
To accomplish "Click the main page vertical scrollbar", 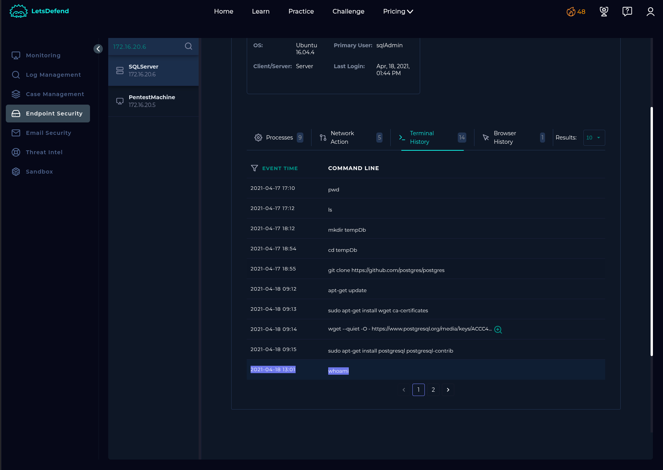I will tap(652, 231).
